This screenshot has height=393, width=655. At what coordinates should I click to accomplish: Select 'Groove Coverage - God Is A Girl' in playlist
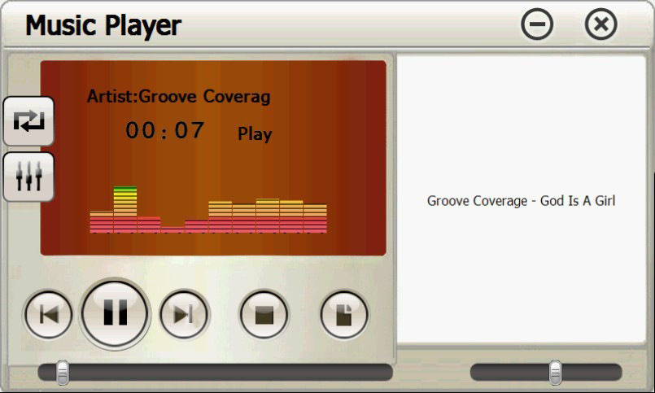coord(521,201)
